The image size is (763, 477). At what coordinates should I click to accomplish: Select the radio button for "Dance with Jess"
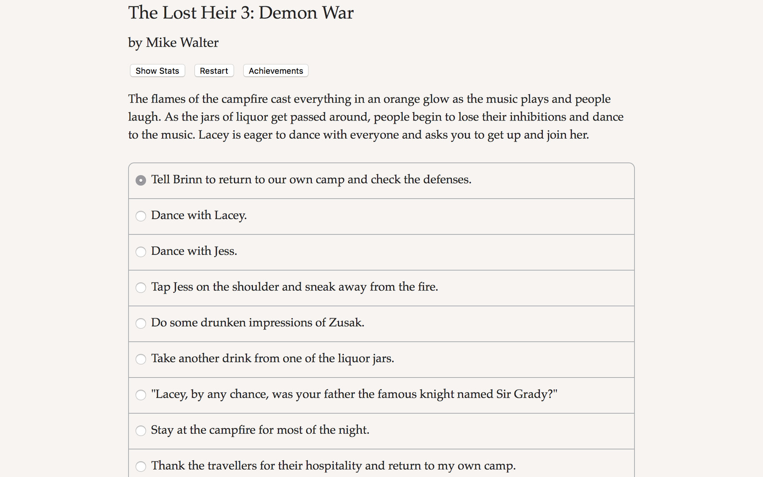(x=140, y=252)
